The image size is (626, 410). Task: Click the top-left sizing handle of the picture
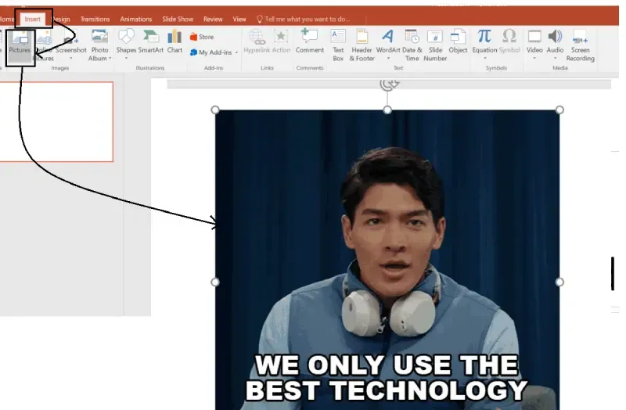214,110
